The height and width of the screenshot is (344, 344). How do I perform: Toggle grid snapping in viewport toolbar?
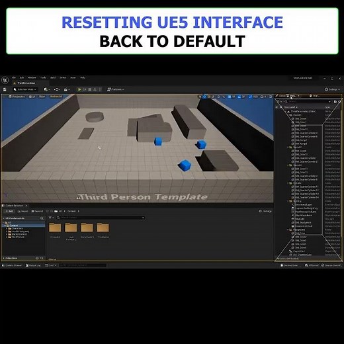[x=230, y=97]
